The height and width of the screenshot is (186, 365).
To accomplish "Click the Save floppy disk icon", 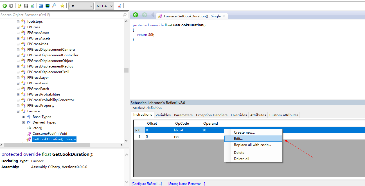I will pyautogui.click(x=26, y=6).
